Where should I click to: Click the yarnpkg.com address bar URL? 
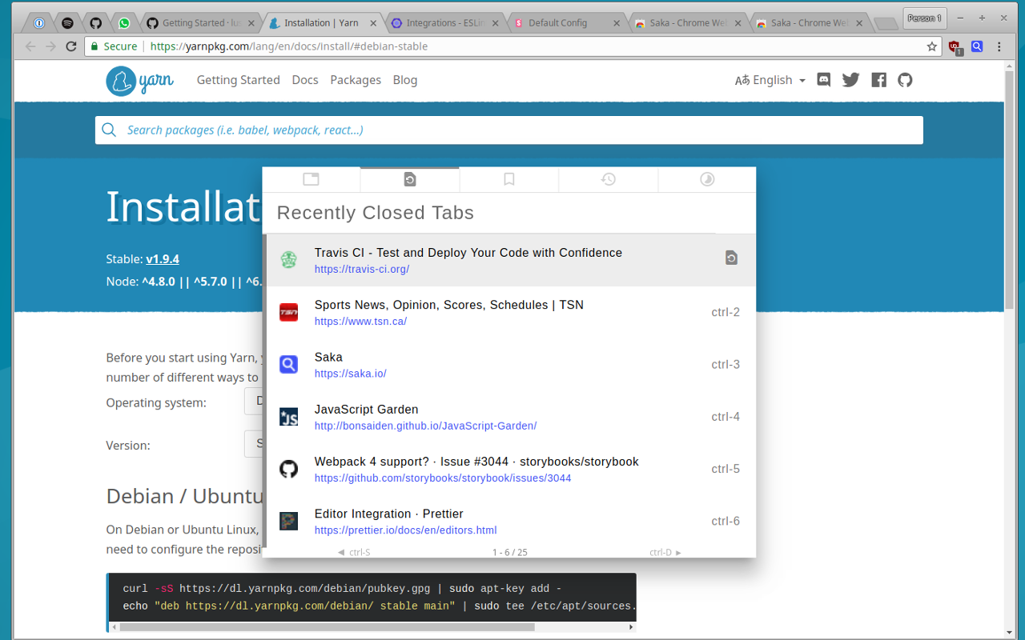tap(289, 46)
